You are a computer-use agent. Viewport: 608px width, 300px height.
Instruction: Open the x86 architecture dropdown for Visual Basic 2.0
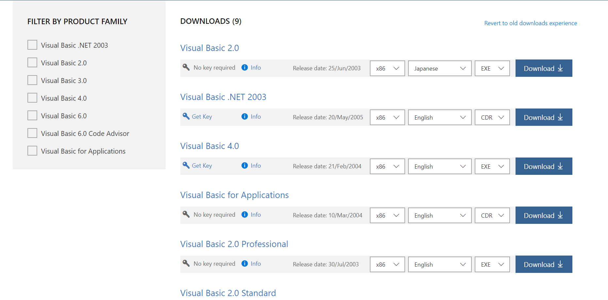(x=387, y=68)
